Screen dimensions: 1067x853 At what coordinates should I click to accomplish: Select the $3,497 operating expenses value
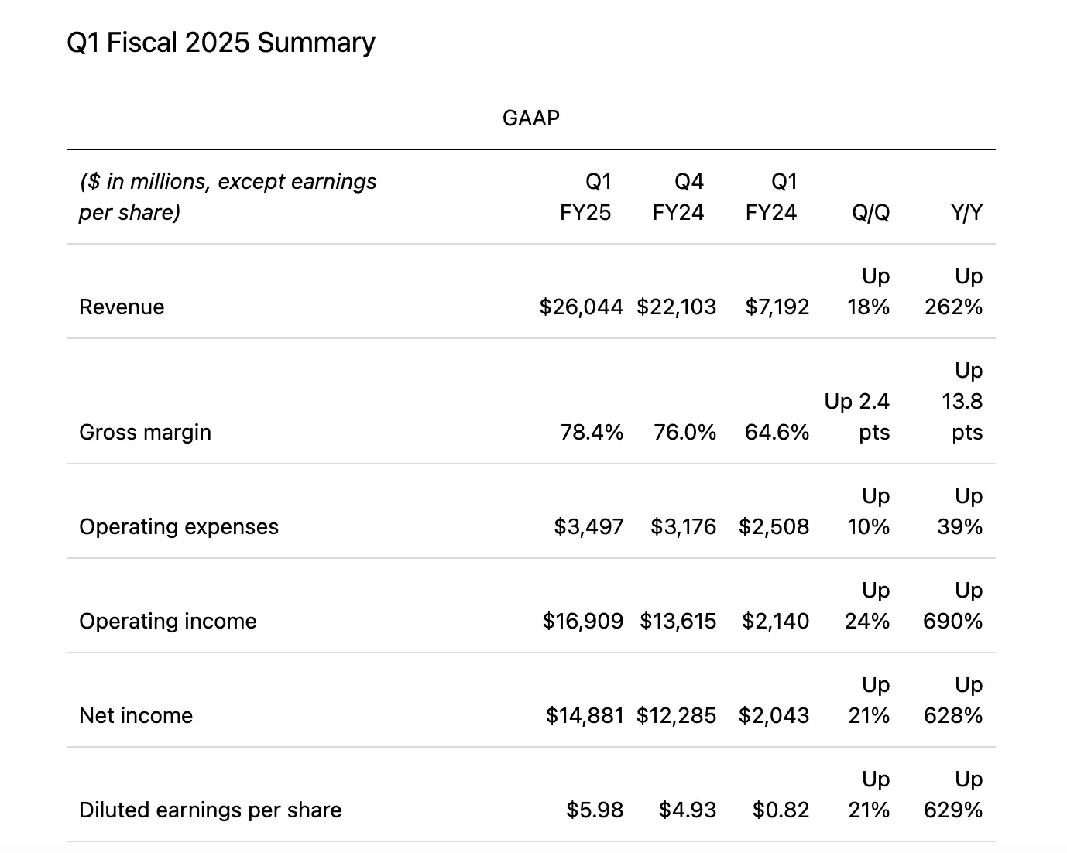(588, 527)
